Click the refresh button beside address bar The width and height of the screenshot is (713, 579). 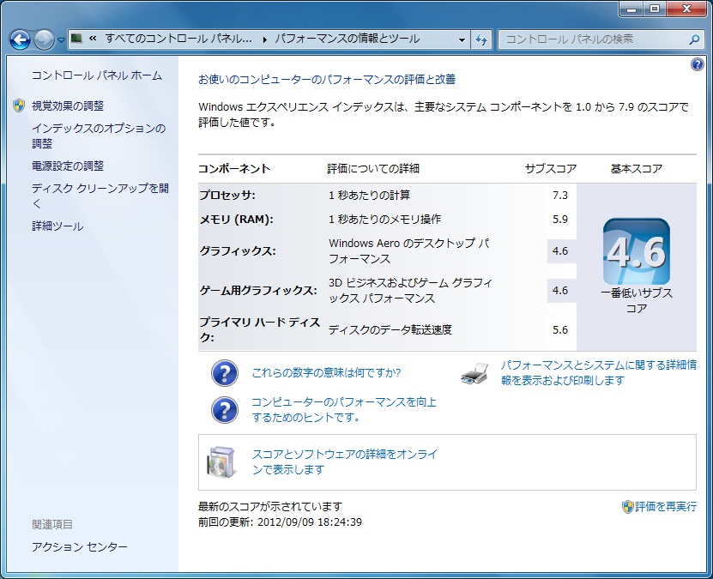(482, 39)
